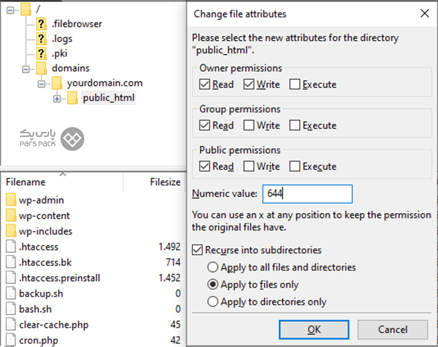
Task: Toggle Recurse into subdirectories checkbox
Action: click(198, 250)
